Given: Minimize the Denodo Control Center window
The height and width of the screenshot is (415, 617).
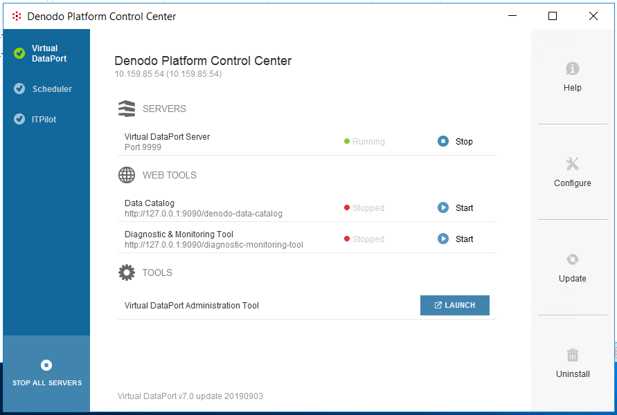Looking at the screenshot, I should click(x=512, y=16).
